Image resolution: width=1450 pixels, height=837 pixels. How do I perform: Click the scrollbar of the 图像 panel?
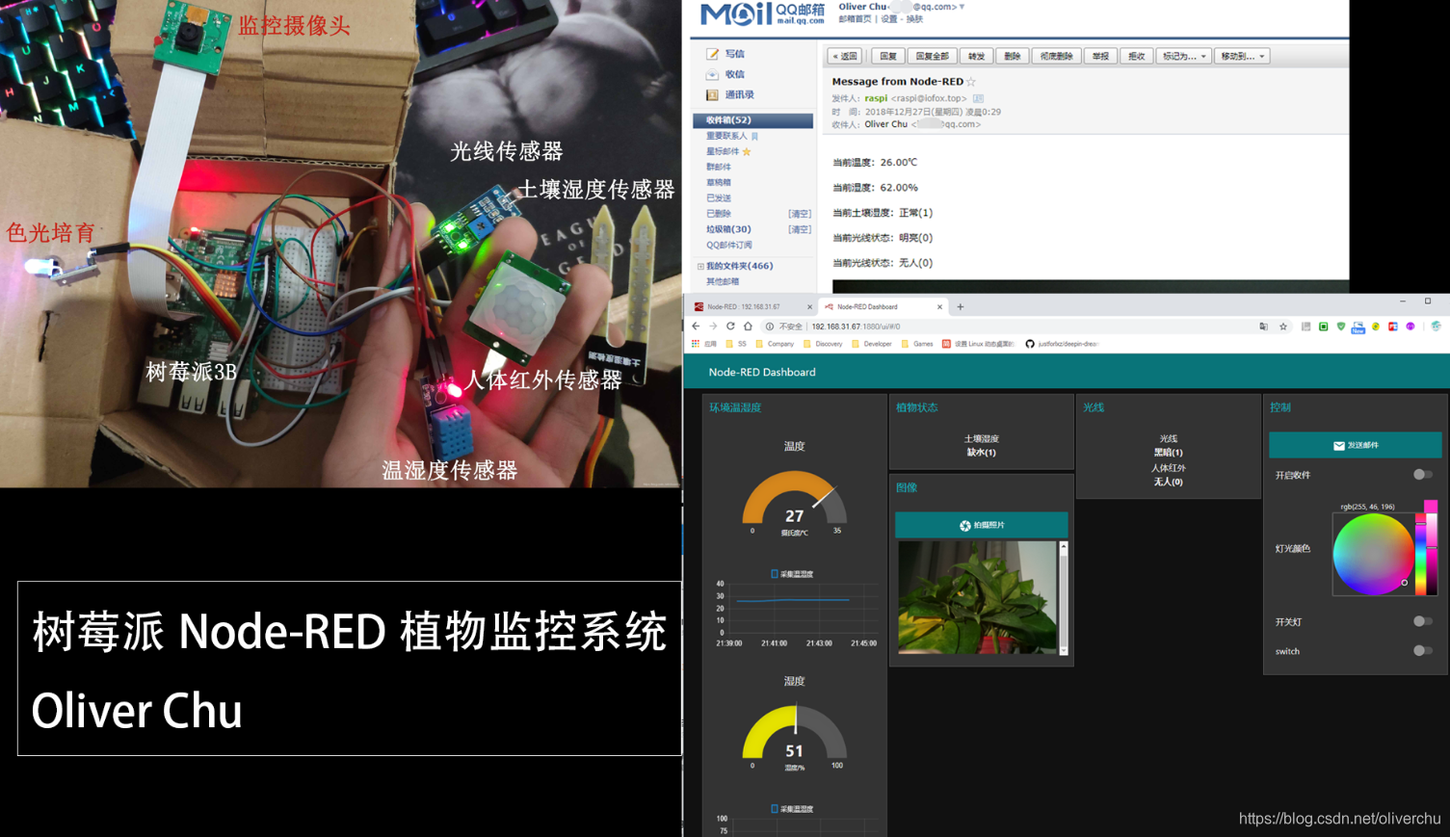(x=1064, y=598)
